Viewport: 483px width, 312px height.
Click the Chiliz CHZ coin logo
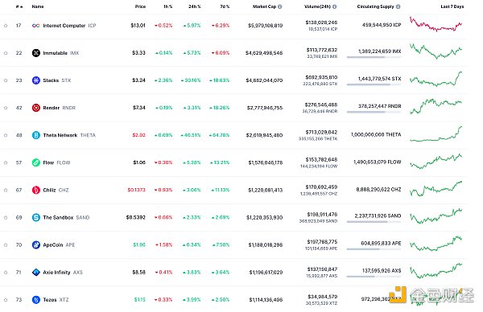pyautogui.click(x=36, y=190)
